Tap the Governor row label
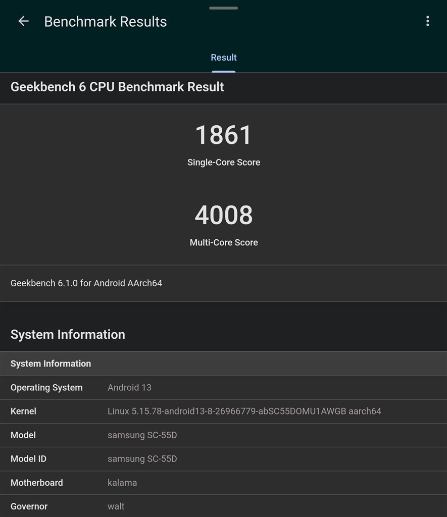 pyautogui.click(x=29, y=506)
